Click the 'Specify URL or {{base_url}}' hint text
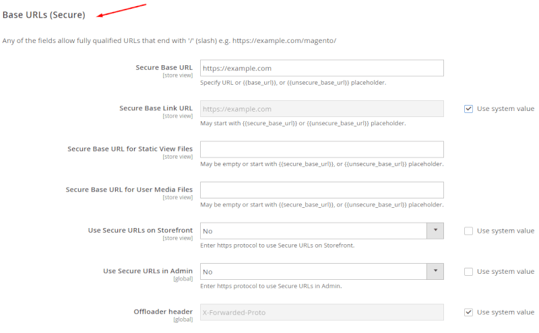This screenshot has width=539, height=333. tap(293, 83)
